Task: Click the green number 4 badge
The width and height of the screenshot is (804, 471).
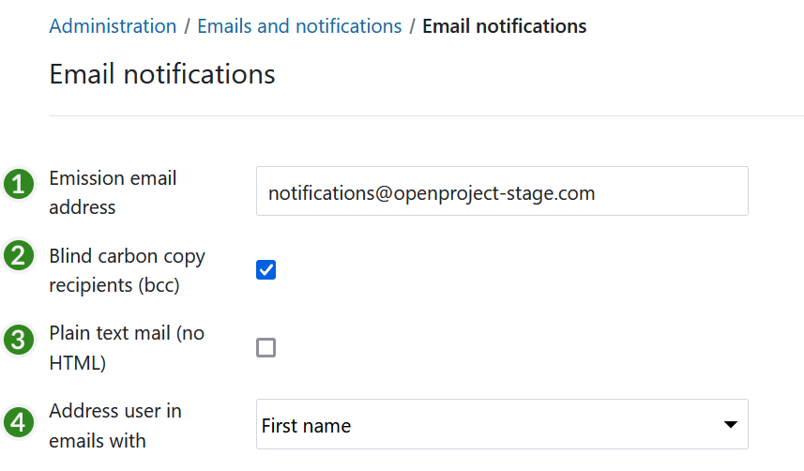Action: 18,423
